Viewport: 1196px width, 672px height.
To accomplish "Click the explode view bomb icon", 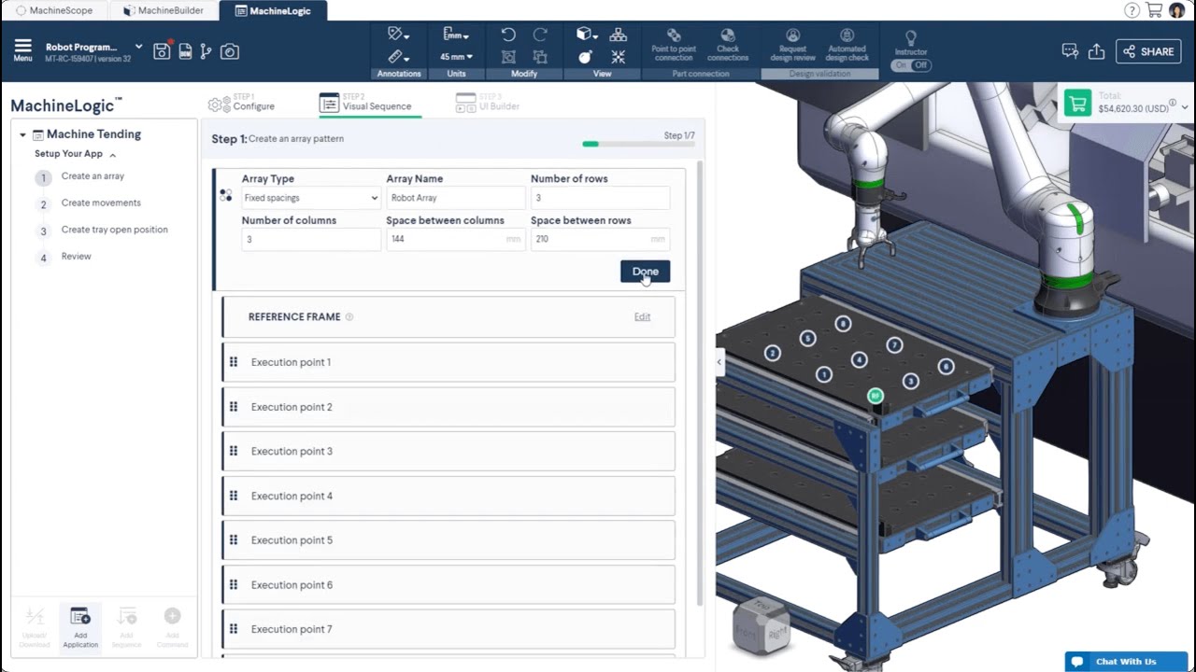I will pos(585,57).
